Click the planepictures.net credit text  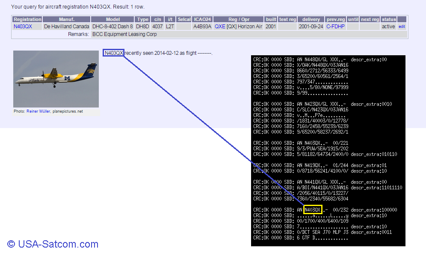tap(68, 111)
